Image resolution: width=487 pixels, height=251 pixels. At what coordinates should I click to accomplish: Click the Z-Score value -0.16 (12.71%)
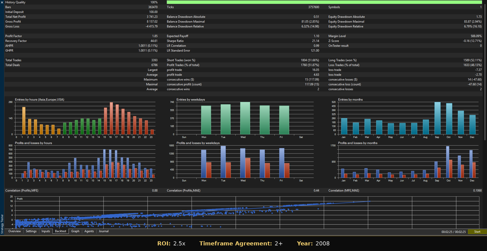click(x=472, y=41)
